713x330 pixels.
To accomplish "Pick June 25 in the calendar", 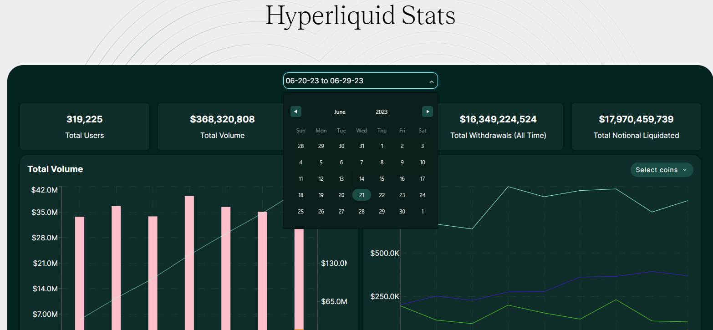I will tap(300, 211).
